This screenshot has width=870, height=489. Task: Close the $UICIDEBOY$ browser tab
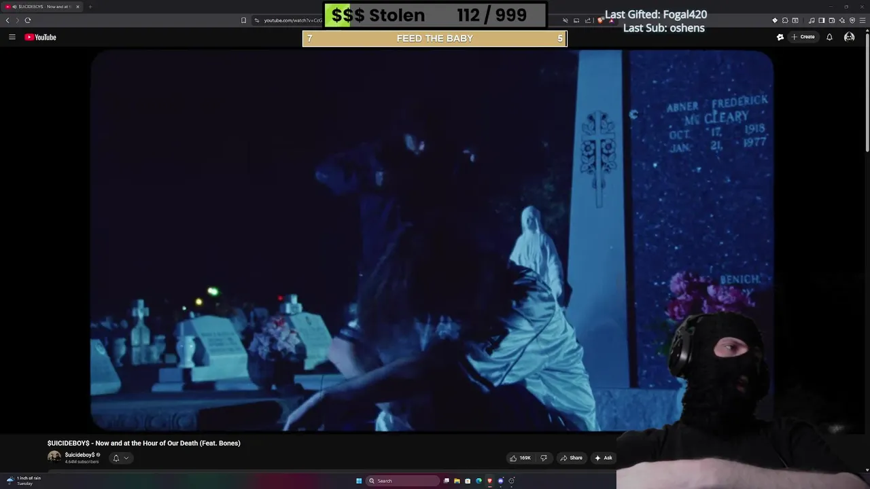coord(77,7)
